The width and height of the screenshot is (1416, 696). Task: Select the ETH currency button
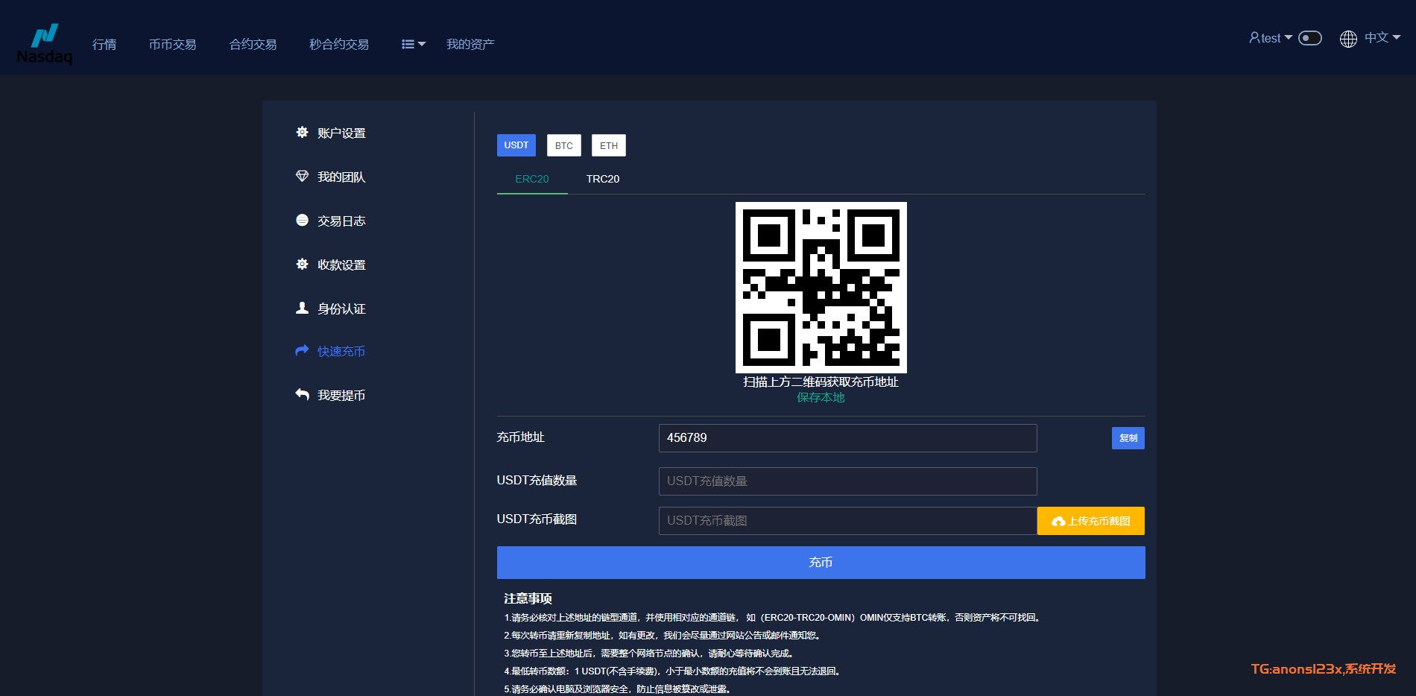pyautogui.click(x=609, y=145)
